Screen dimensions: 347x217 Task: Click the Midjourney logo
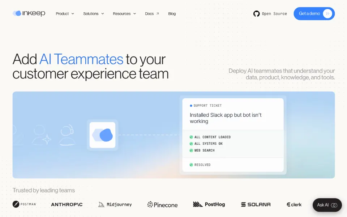[115, 204]
